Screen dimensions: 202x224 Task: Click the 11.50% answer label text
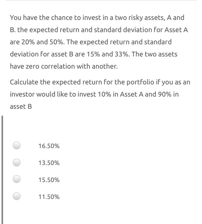tap(49, 197)
